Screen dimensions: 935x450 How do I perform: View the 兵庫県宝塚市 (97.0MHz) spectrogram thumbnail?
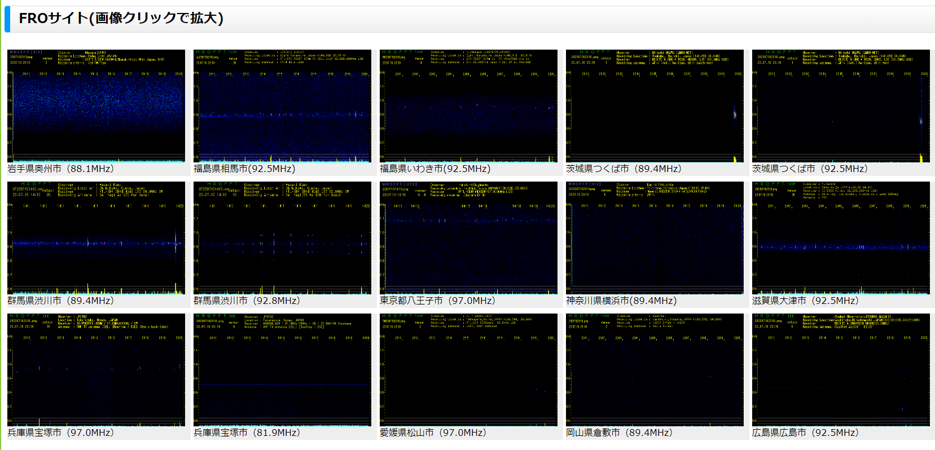click(x=96, y=370)
